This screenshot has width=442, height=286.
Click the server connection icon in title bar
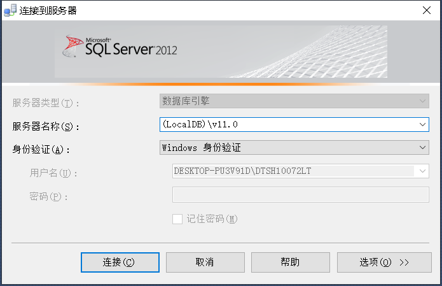(x=10, y=10)
